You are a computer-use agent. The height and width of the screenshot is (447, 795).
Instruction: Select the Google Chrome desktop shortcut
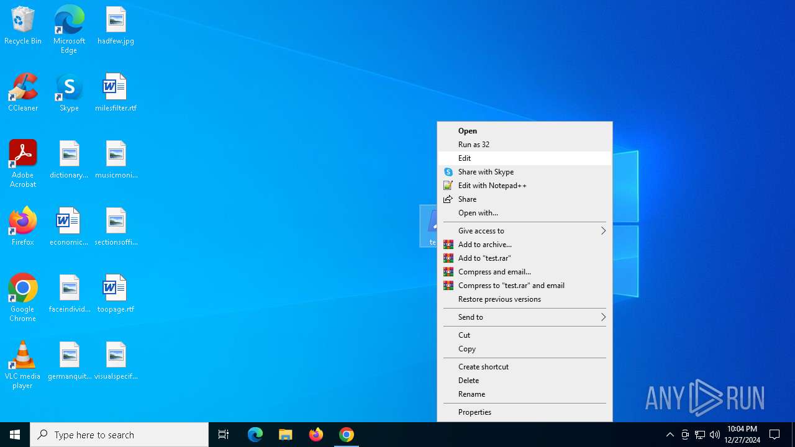pos(23,298)
